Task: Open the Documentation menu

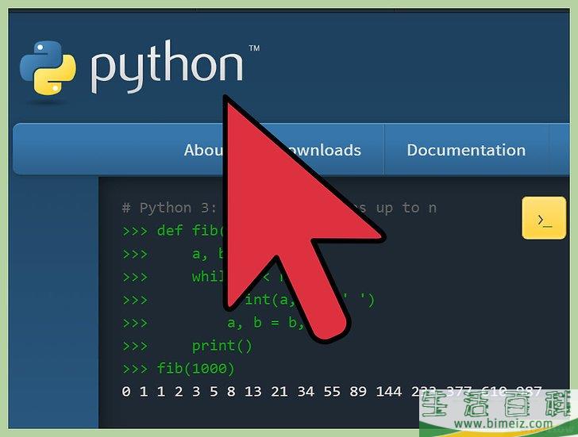Action: pyautogui.click(x=466, y=150)
